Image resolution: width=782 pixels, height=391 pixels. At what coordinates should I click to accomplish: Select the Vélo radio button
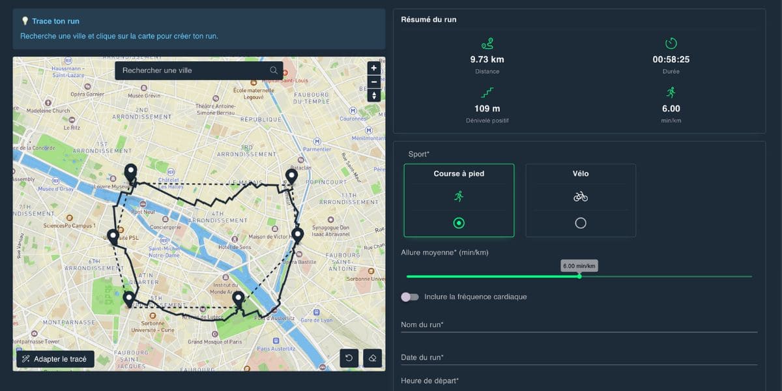point(581,223)
